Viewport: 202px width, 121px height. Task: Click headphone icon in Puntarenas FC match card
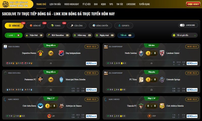tap(51, 90)
